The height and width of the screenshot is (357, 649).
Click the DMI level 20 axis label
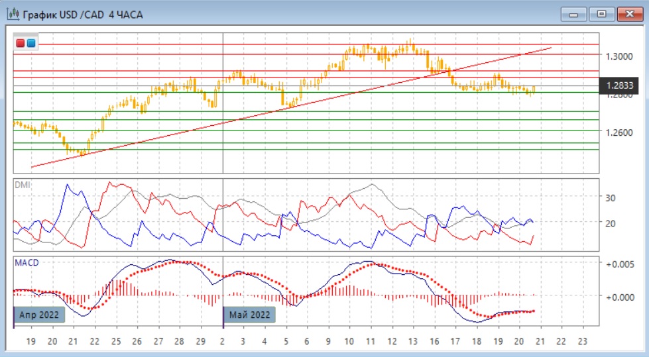point(611,223)
